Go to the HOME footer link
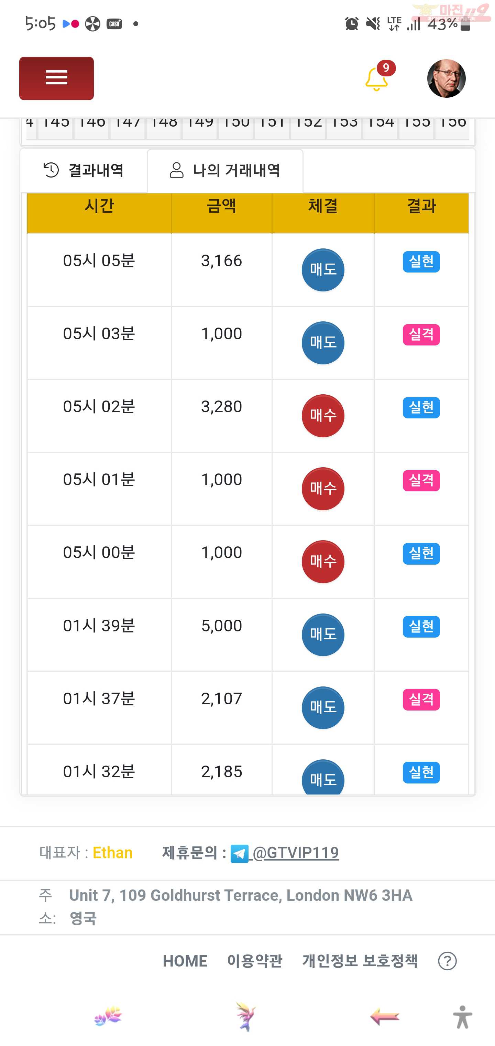This screenshot has width=495, height=1046. tap(185, 961)
